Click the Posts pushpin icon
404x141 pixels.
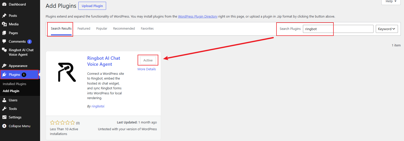pyautogui.click(x=4, y=16)
